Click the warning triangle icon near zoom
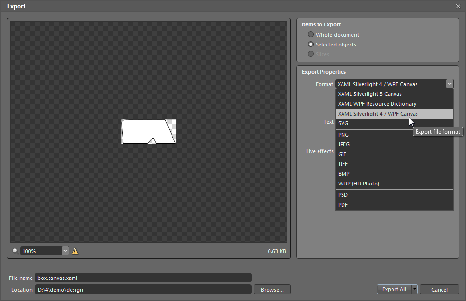The width and height of the screenshot is (466, 301). [75, 251]
